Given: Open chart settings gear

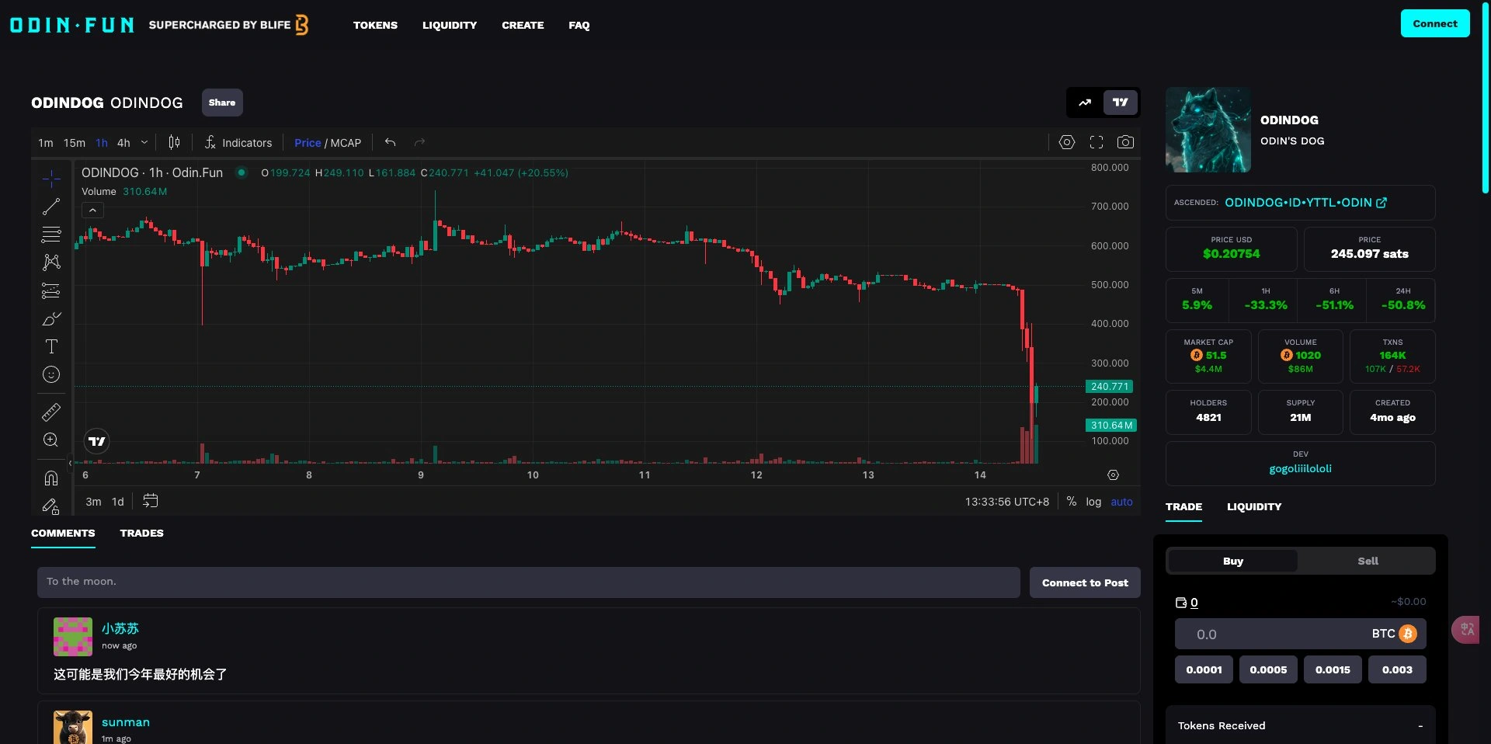Looking at the screenshot, I should (x=1067, y=142).
